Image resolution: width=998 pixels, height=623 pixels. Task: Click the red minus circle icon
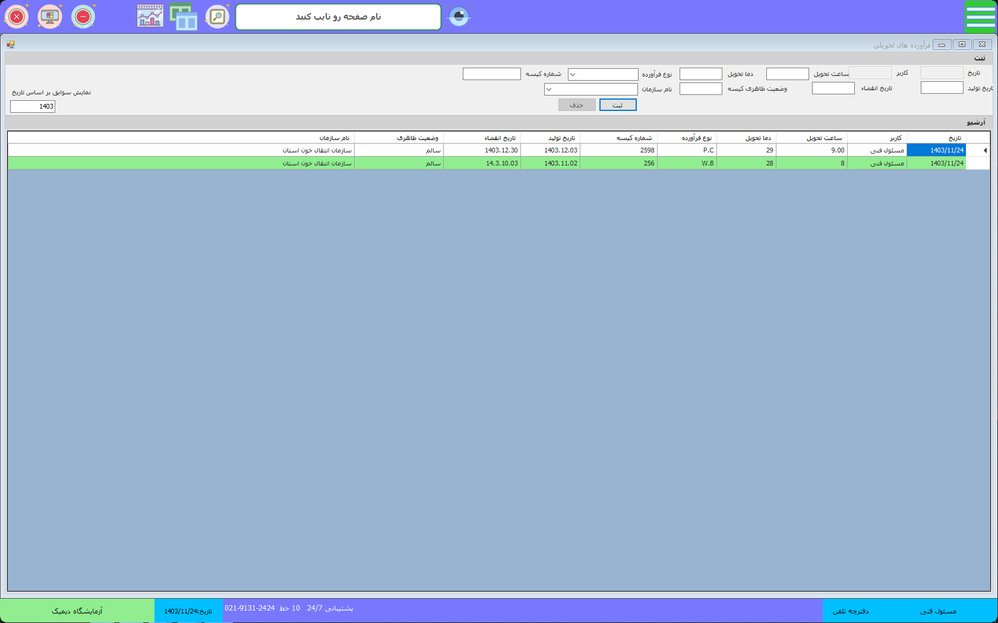tap(83, 17)
